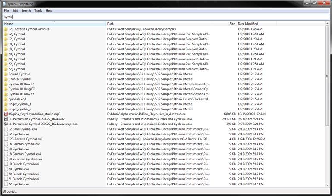Select file name 21 French Cymbal.ewi
The width and height of the screenshot is (332, 196).
pos(24,179)
